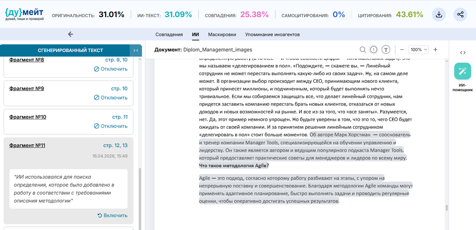476x230 pixels.
Task: Open the Фрагмент №9 link
Action: pos(27,88)
